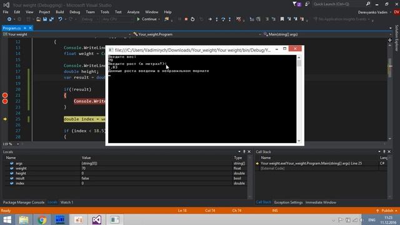Open the Window menu

151,12
